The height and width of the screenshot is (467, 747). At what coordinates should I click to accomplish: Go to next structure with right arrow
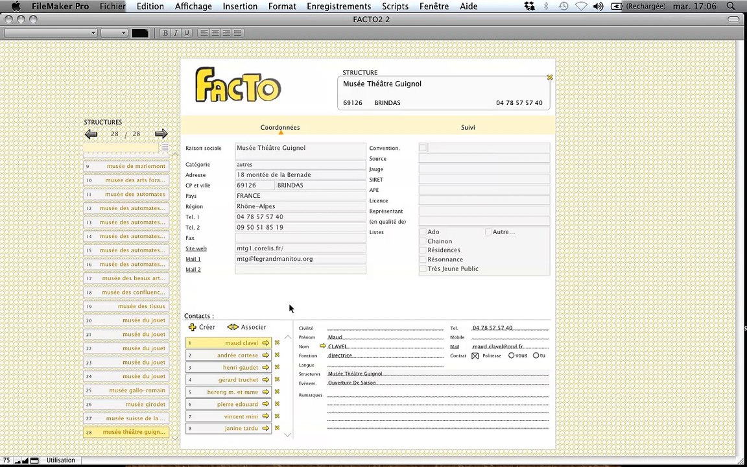[161, 134]
